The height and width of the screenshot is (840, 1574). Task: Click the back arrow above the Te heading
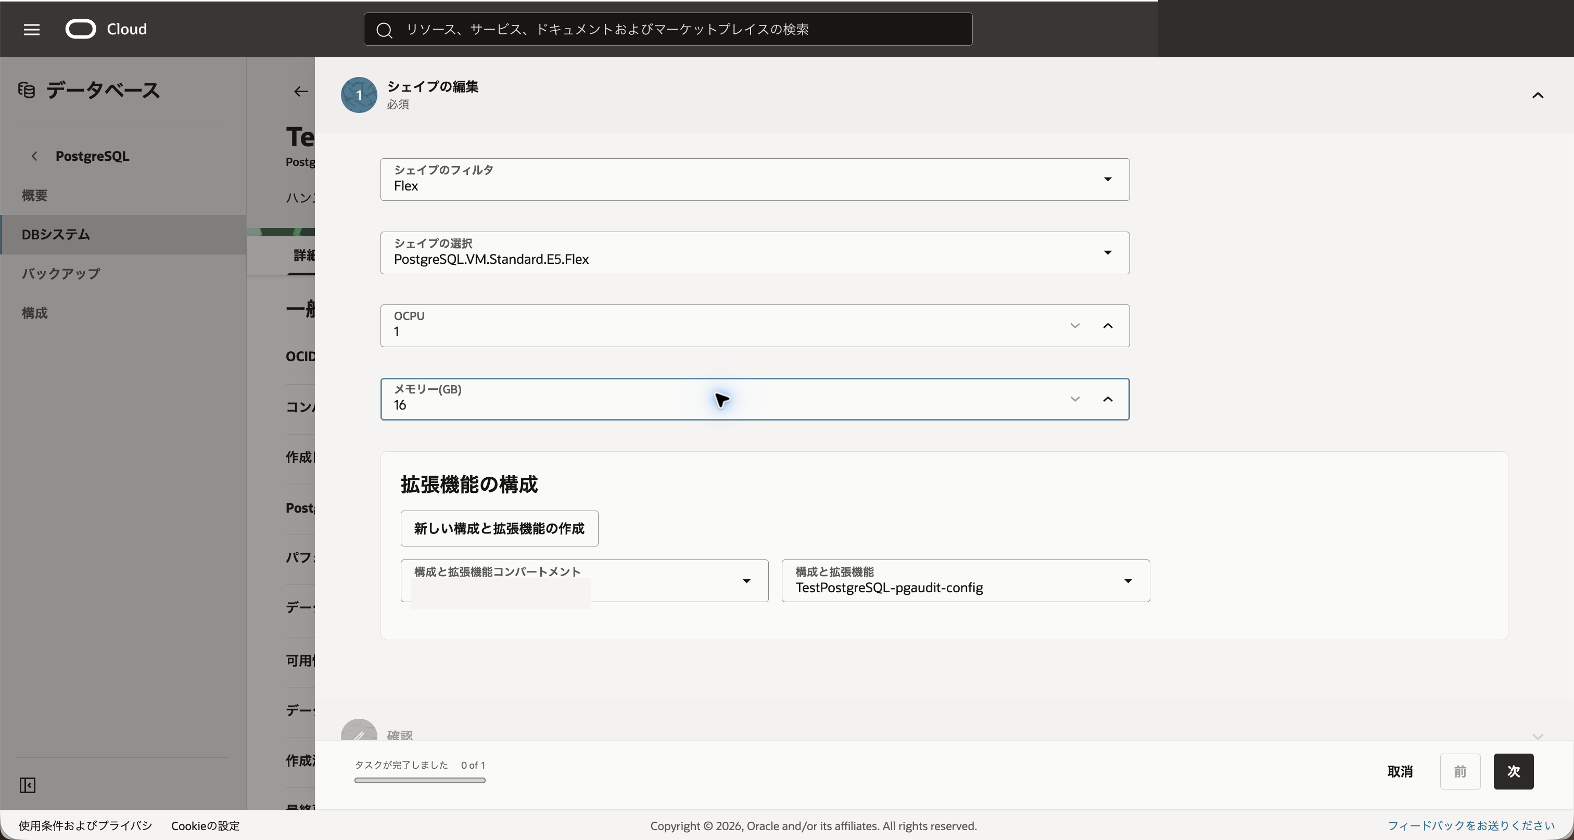301,92
